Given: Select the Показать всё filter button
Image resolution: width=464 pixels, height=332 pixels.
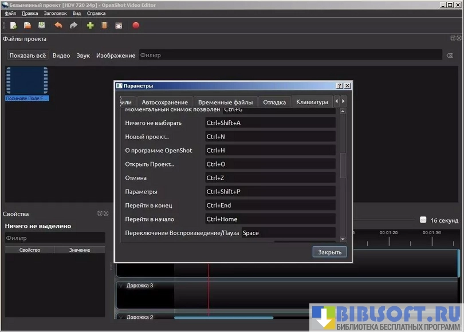Looking at the screenshot, I should click(x=27, y=56).
